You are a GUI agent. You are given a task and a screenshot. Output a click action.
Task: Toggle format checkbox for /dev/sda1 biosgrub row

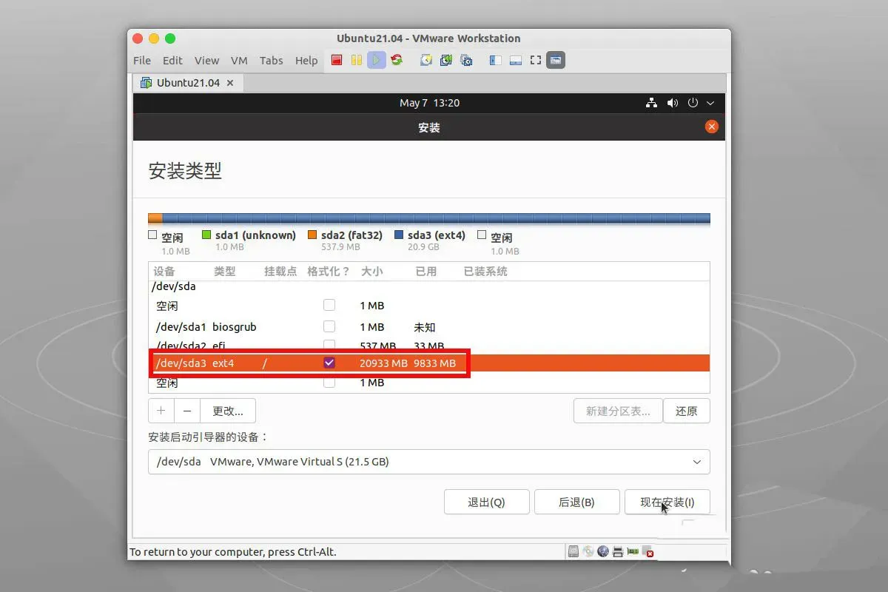point(329,326)
